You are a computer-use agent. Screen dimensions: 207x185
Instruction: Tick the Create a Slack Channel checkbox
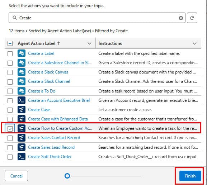10,82
